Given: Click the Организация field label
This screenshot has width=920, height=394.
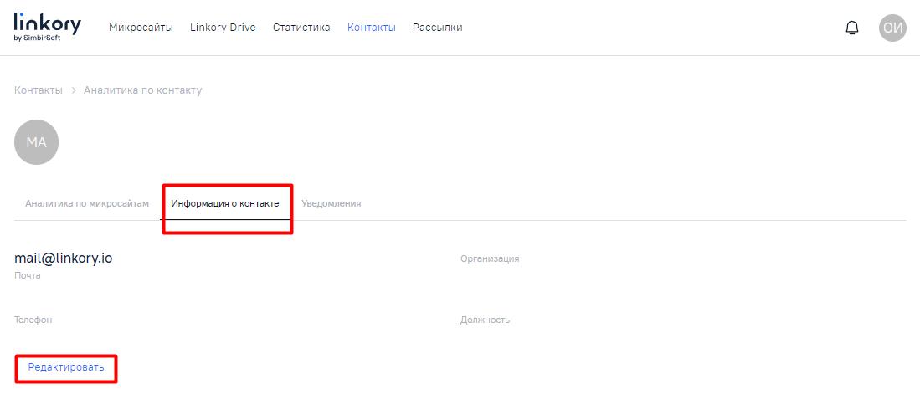Looking at the screenshot, I should point(490,258).
